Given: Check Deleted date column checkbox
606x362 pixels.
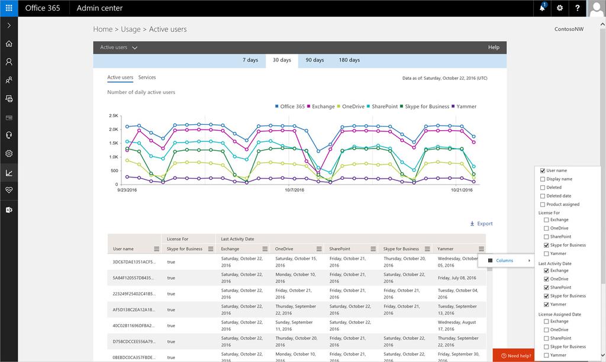Looking at the screenshot, I should pyautogui.click(x=543, y=196).
